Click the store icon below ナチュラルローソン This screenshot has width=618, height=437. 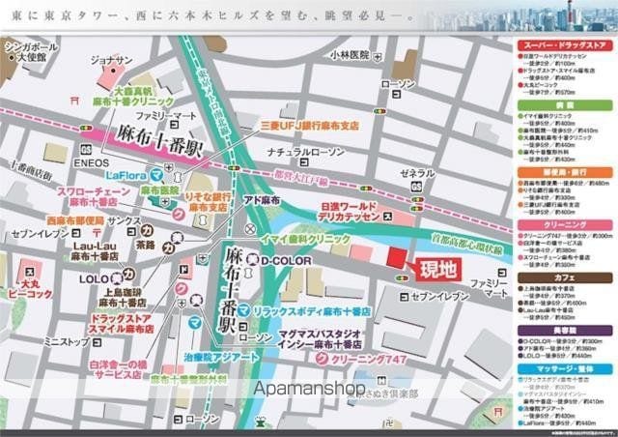tap(304, 162)
